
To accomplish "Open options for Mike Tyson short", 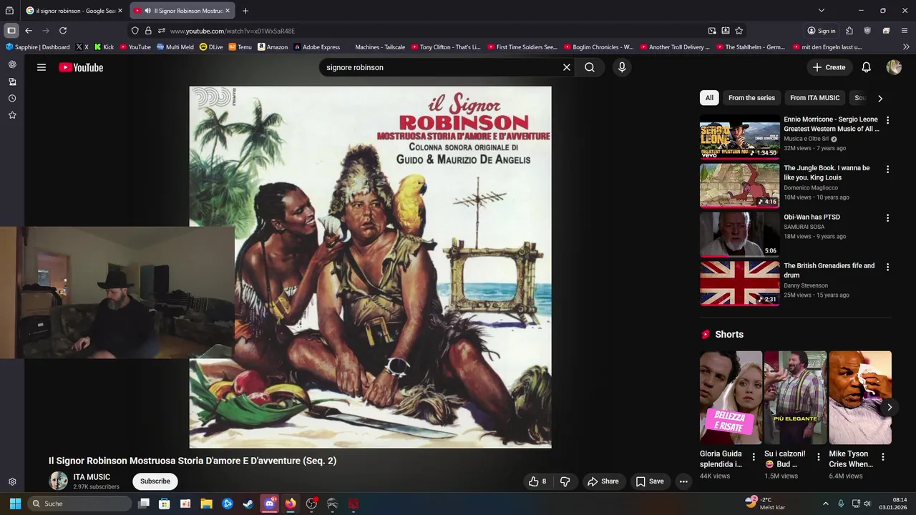I will (883, 456).
